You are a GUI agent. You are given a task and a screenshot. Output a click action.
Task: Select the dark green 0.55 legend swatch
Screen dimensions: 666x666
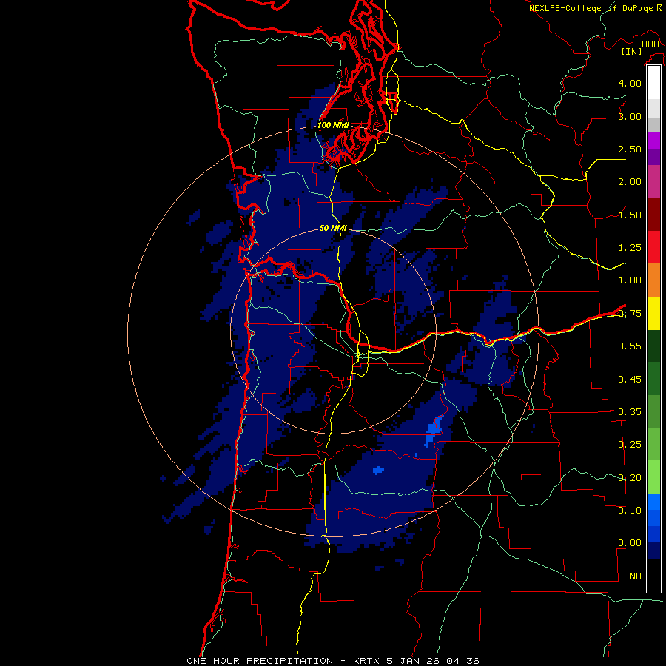point(653,346)
